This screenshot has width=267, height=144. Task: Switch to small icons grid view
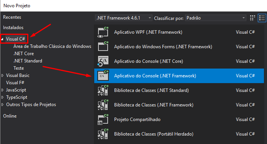pyautogui.click(x=252, y=18)
